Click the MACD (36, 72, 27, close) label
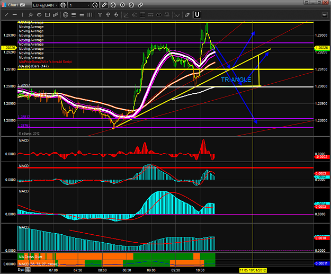Screen dimensions: 331x274 click(39, 264)
